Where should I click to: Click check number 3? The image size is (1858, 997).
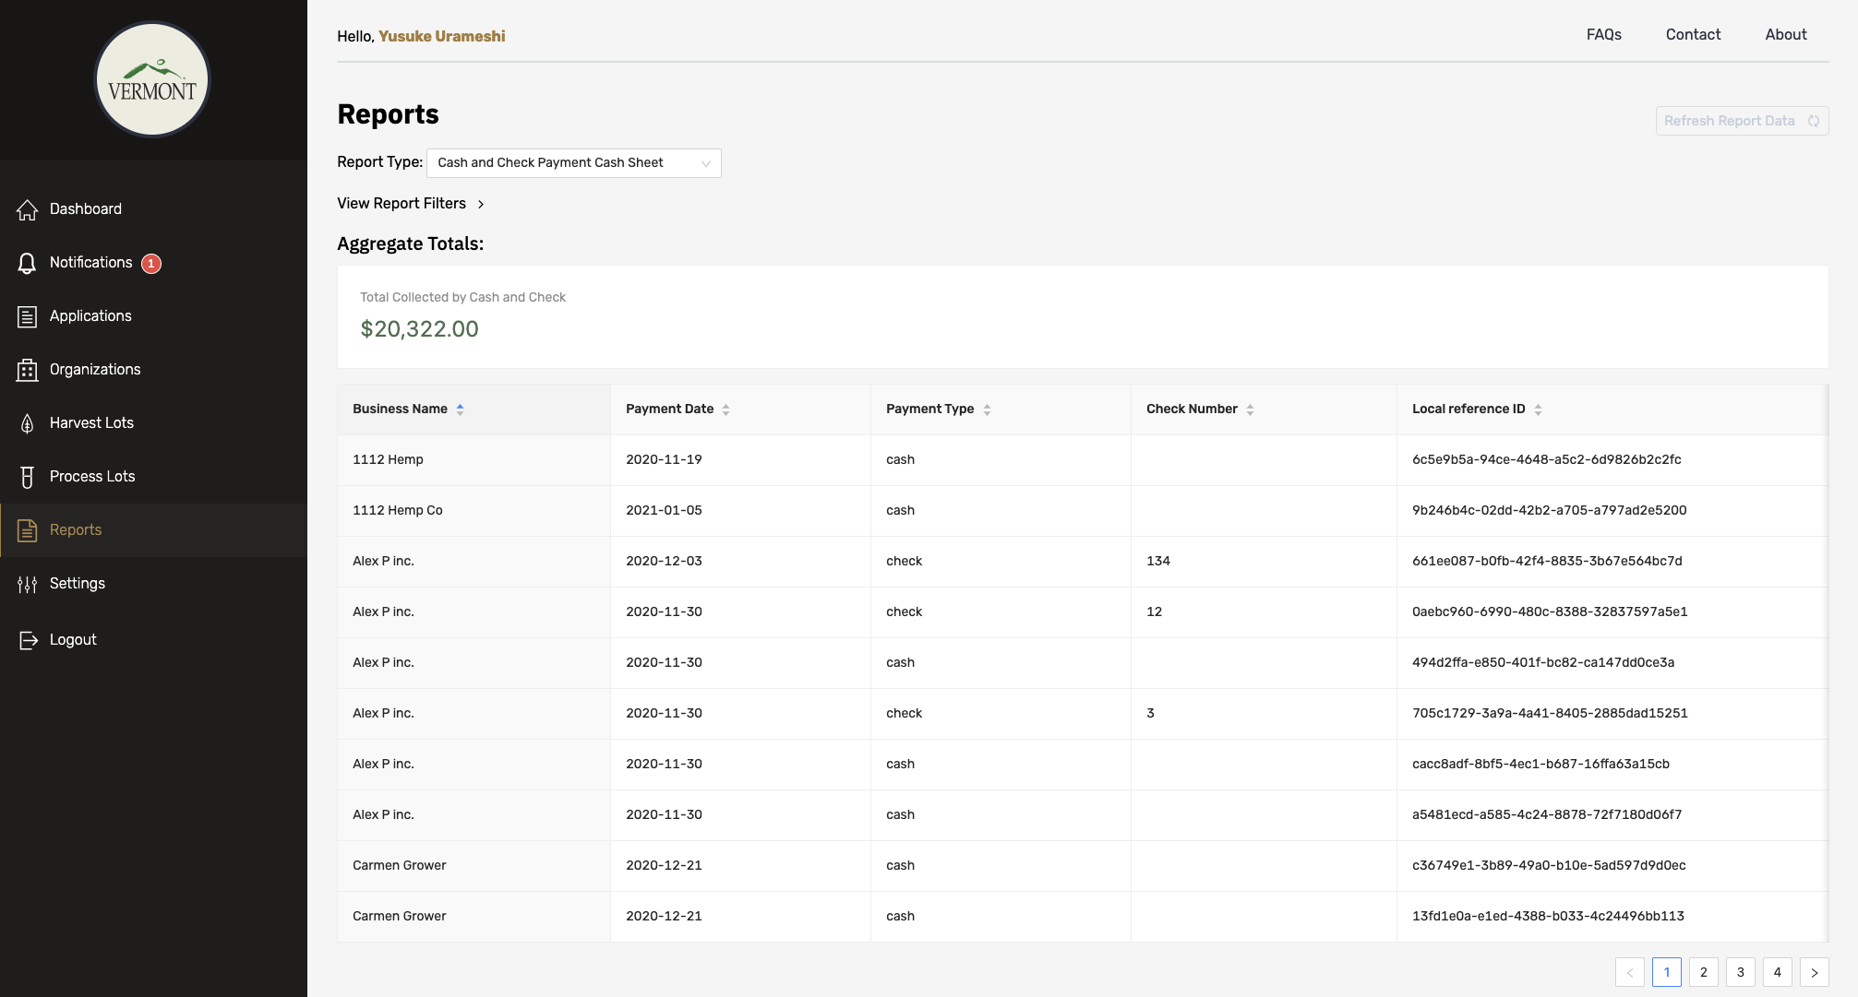coord(1150,713)
